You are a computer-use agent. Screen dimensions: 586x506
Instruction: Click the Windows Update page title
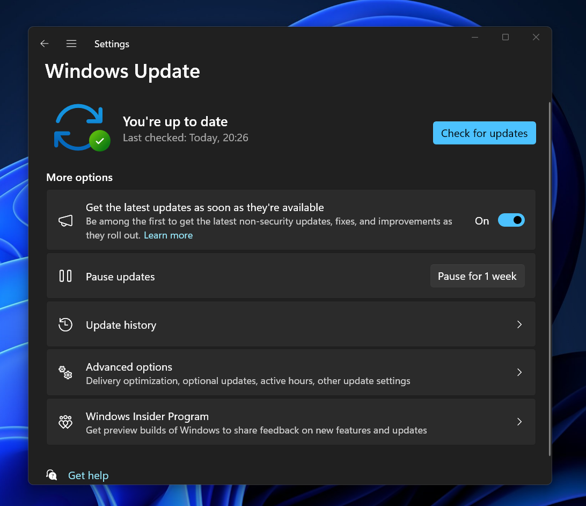(x=122, y=71)
